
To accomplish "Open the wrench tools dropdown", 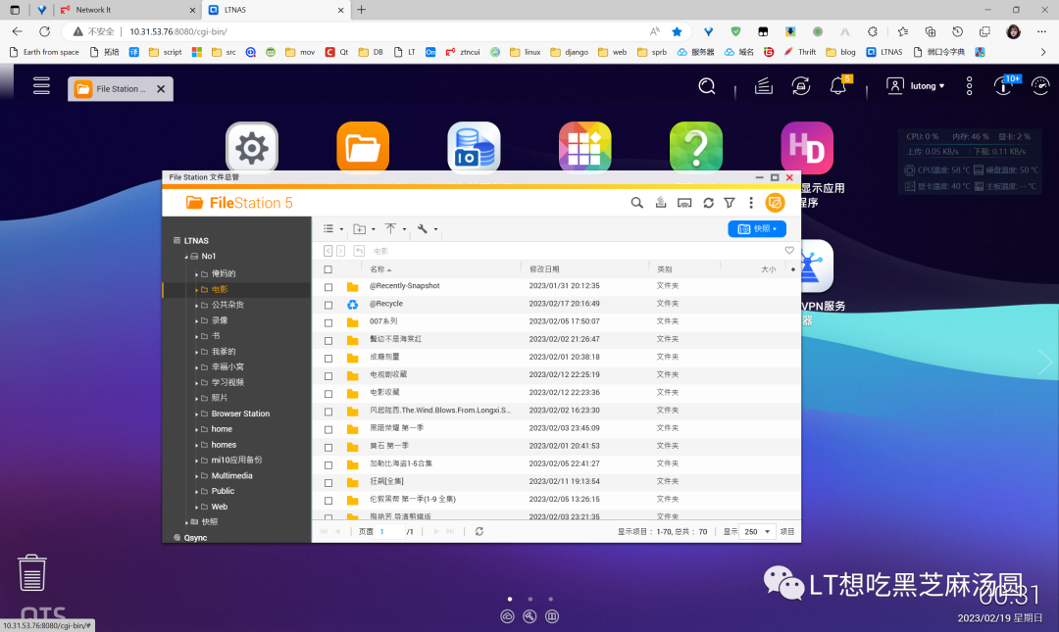I will 427,229.
